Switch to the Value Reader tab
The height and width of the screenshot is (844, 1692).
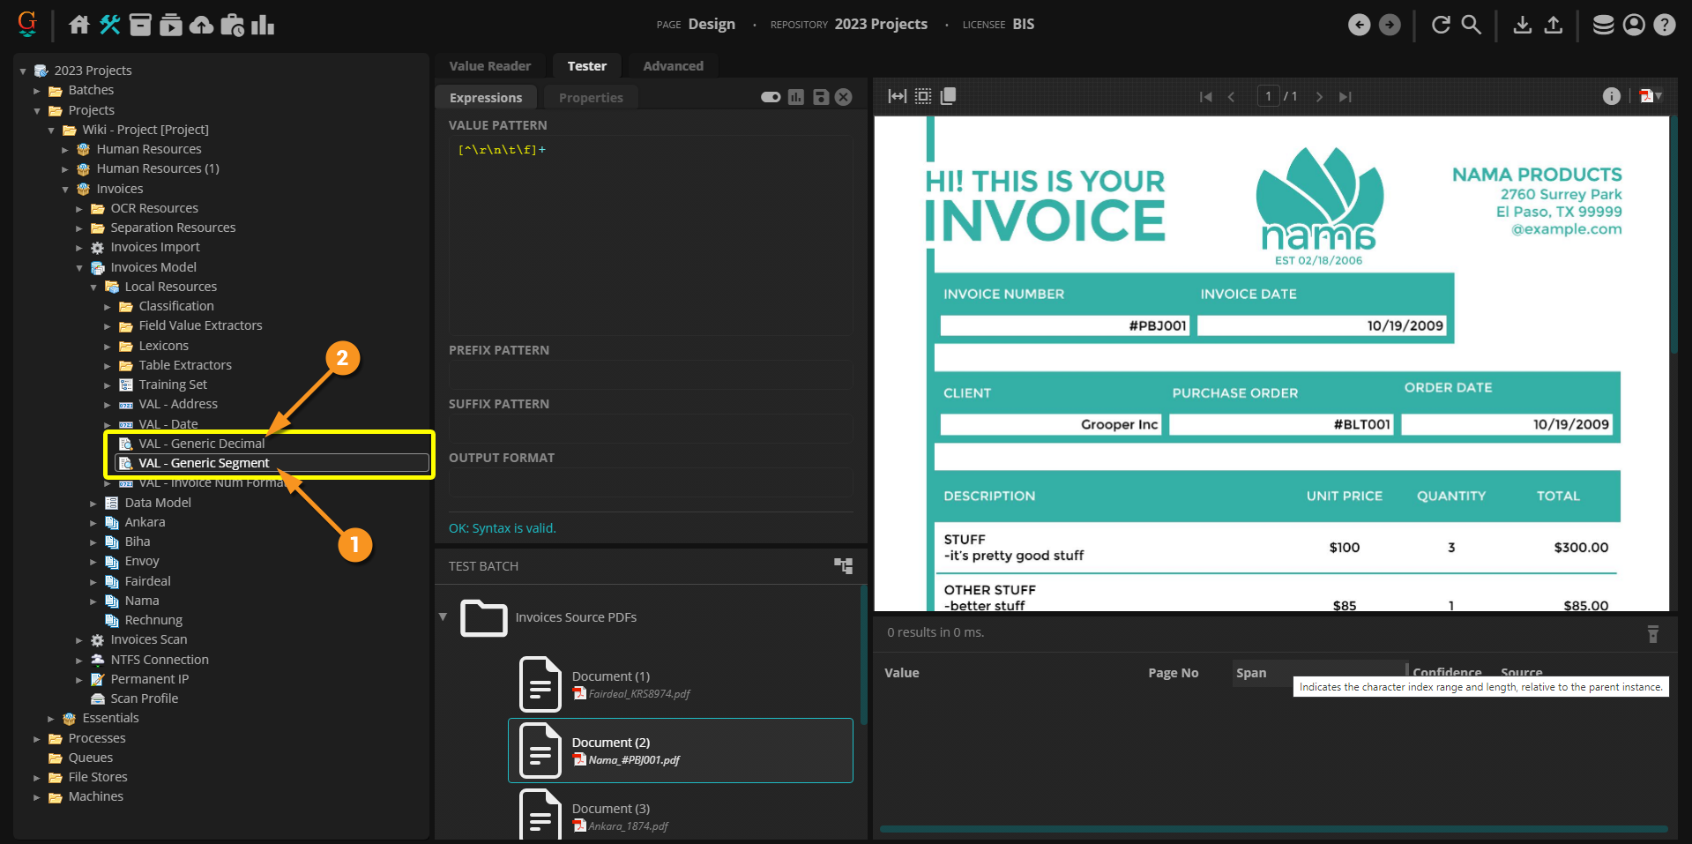pos(489,66)
